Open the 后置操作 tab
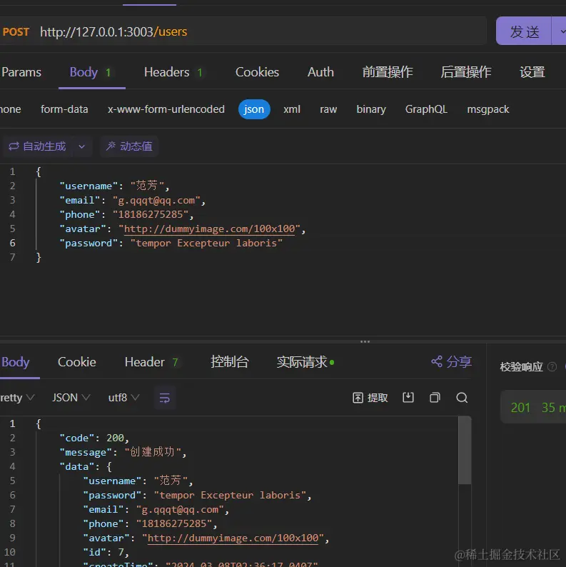 (x=465, y=72)
